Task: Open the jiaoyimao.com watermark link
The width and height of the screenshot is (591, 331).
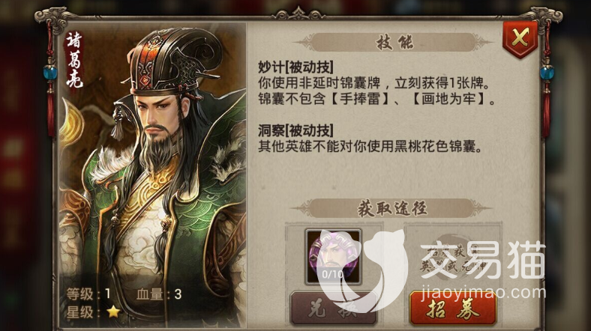Action: tap(483, 292)
